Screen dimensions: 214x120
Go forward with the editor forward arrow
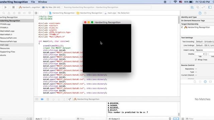coord(45,13)
